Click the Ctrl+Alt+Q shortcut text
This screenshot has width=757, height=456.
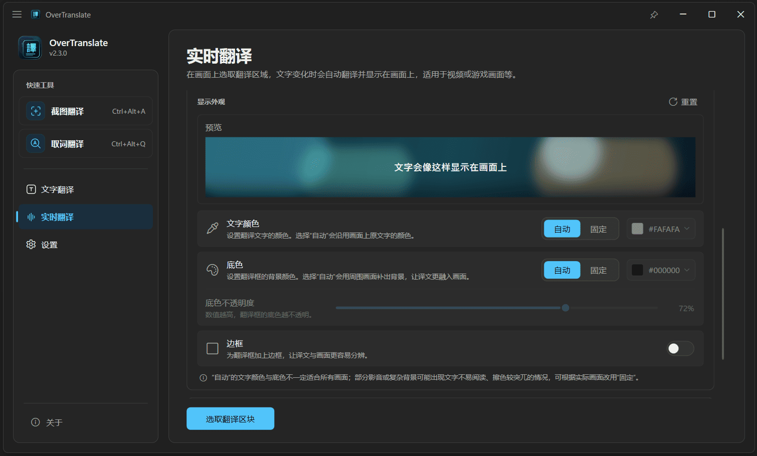[128, 144]
